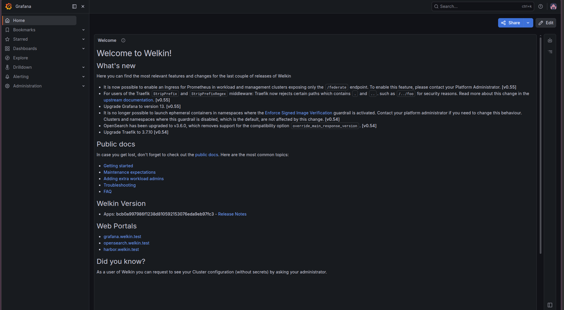Click the Grafana logo icon
564x310 pixels.
pyautogui.click(x=9, y=6)
